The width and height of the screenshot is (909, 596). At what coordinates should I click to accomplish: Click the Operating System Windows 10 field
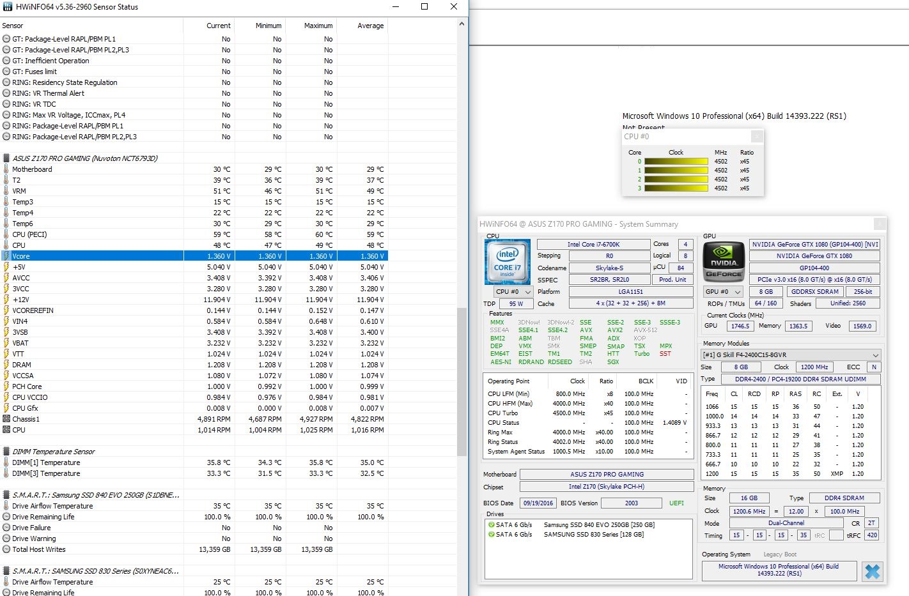coord(779,570)
